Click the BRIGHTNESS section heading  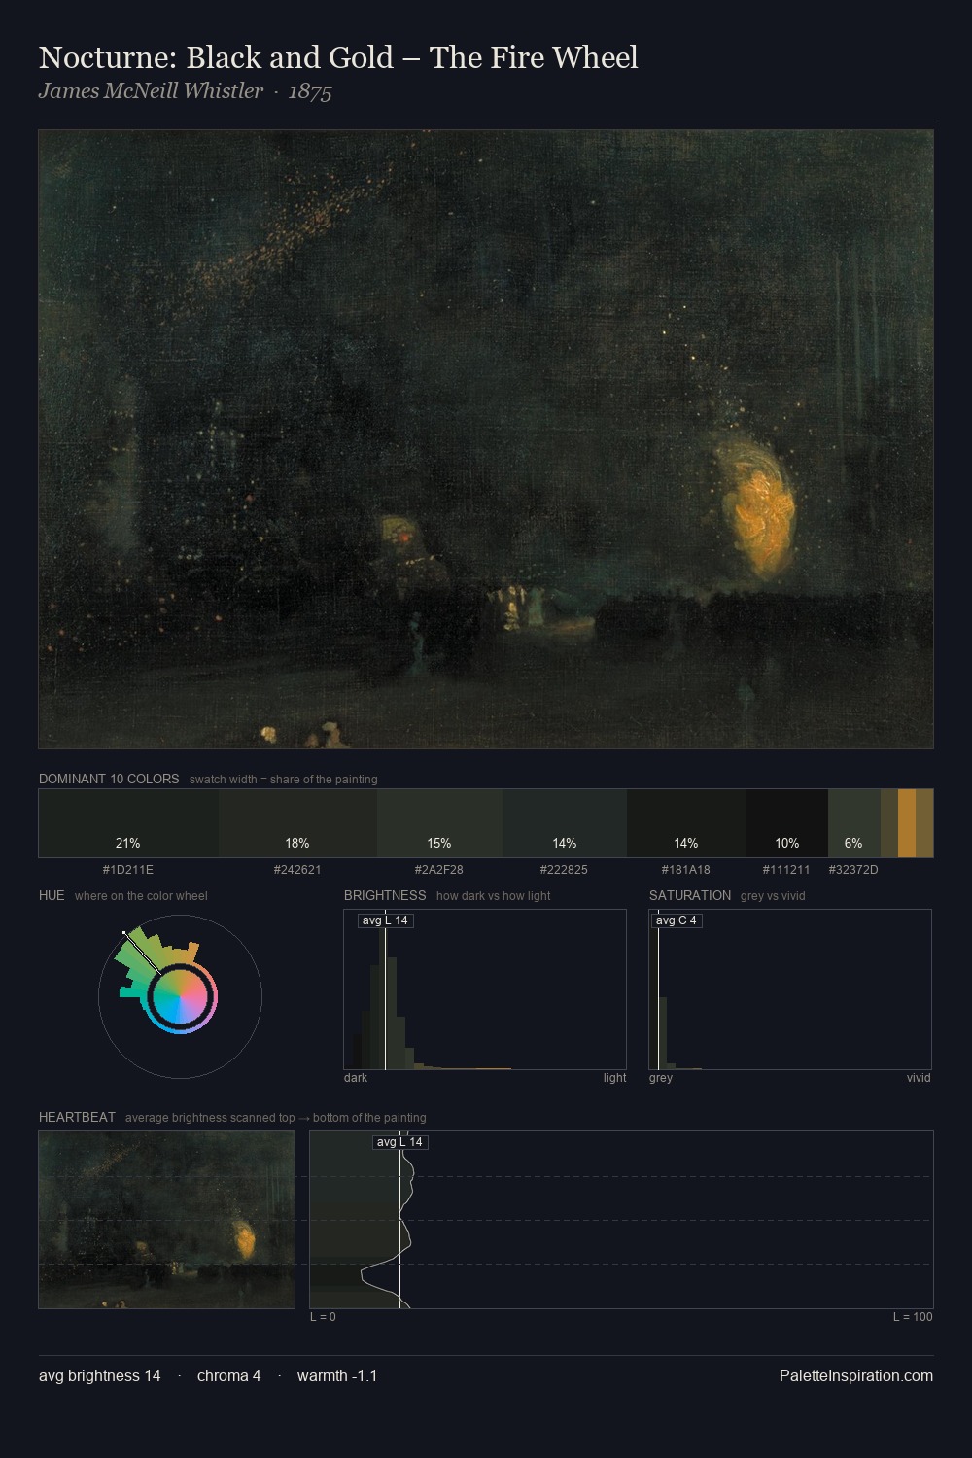(385, 895)
